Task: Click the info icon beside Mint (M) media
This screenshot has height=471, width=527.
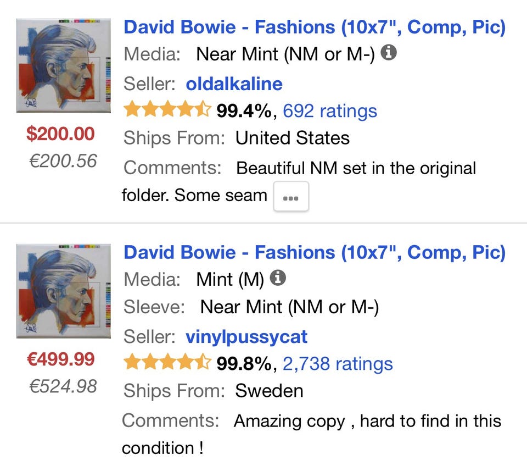Action: pyautogui.click(x=279, y=279)
